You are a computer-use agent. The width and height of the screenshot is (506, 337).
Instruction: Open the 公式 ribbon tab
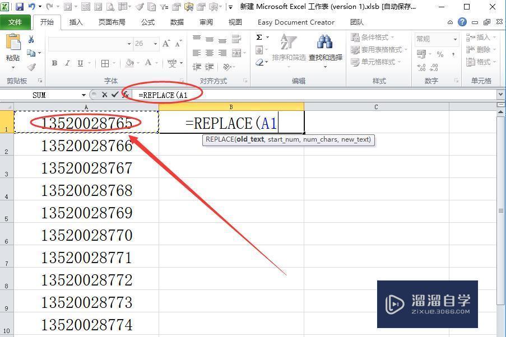(147, 22)
